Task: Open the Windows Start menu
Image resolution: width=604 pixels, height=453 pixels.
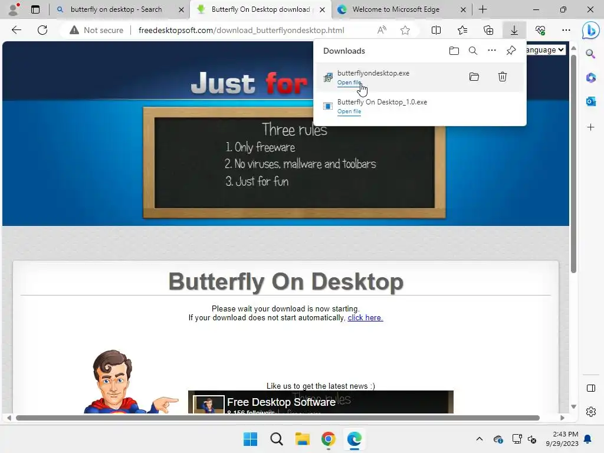Action: coord(250,439)
